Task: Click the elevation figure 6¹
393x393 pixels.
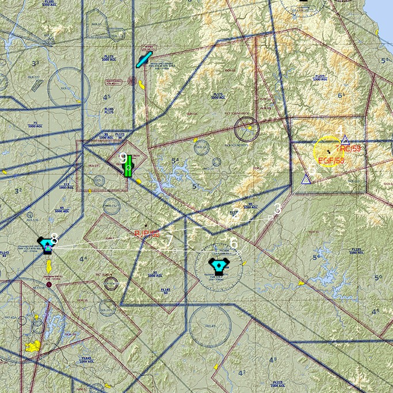Action: tap(341, 96)
